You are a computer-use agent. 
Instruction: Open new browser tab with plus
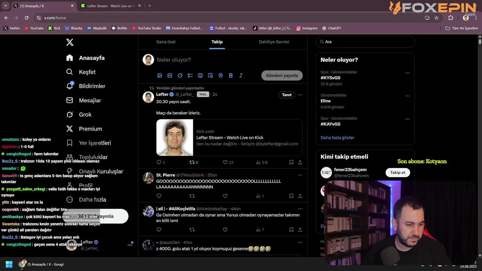point(149,6)
